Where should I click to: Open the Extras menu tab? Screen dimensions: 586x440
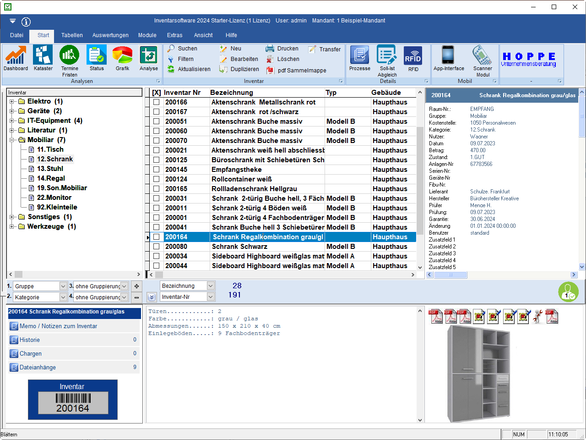[x=174, y=35]
